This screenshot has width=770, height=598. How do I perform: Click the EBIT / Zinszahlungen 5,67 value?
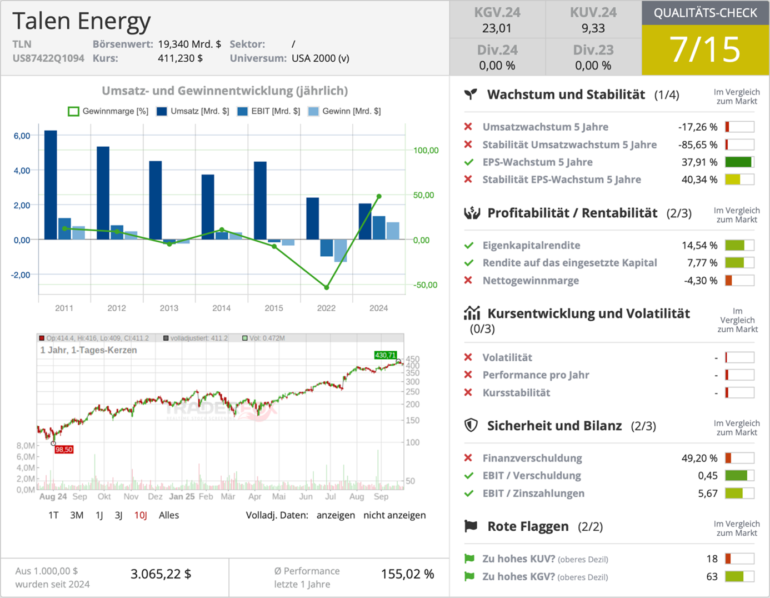[708, 493]
